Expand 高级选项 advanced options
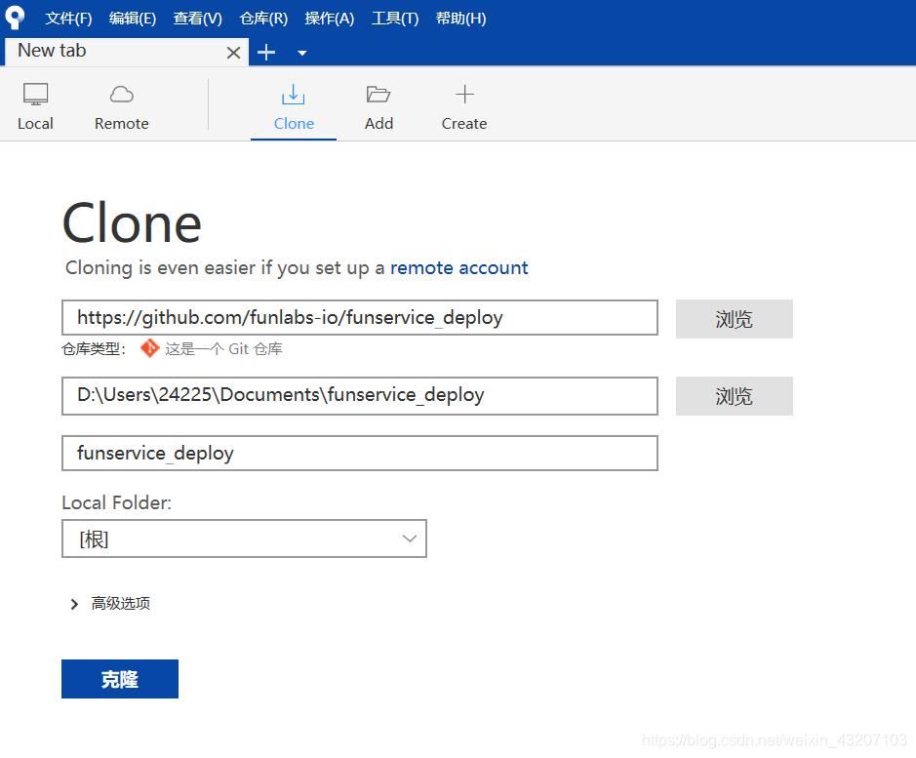Viewport: 916px width, 758px height. [x=110, y=603]
